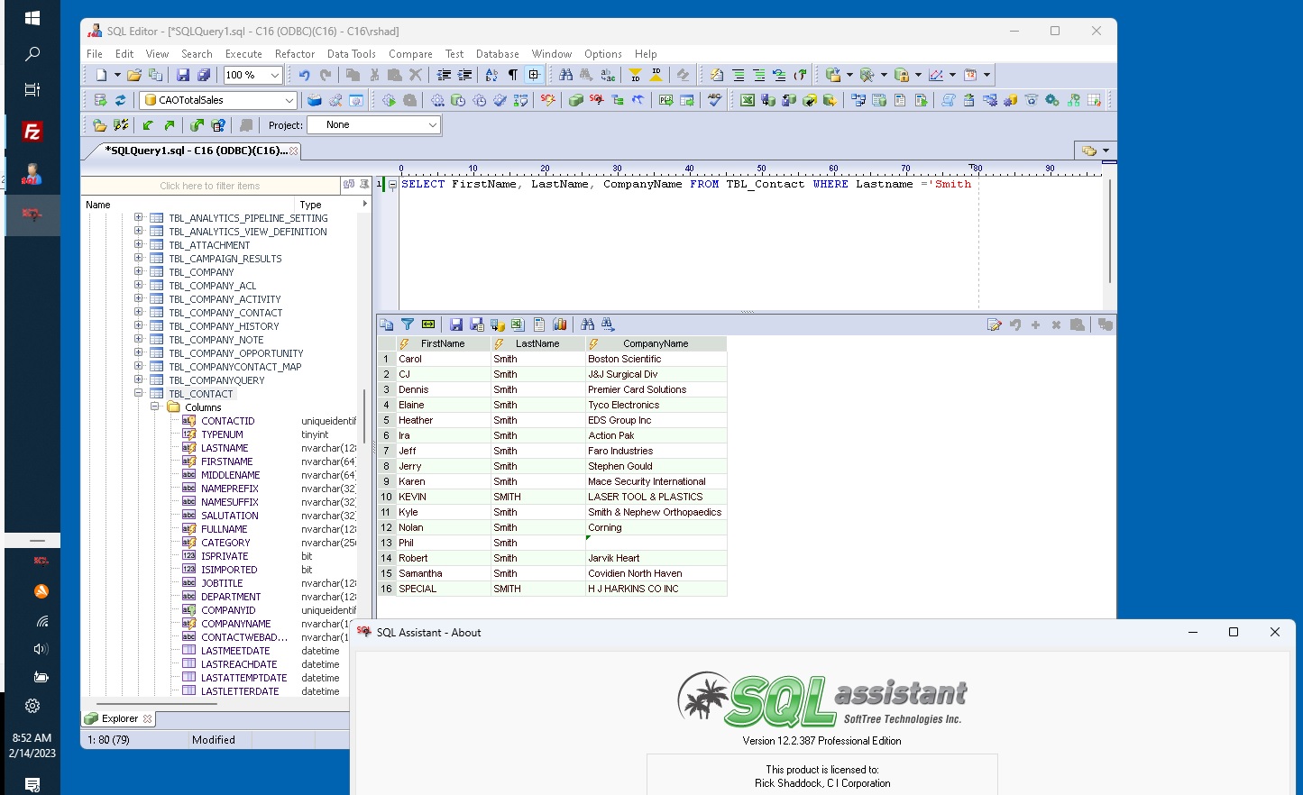Sort by FirstName column header
This screenshot has height=795, width=1303.
pyautogui.click(x=443, y=343)
